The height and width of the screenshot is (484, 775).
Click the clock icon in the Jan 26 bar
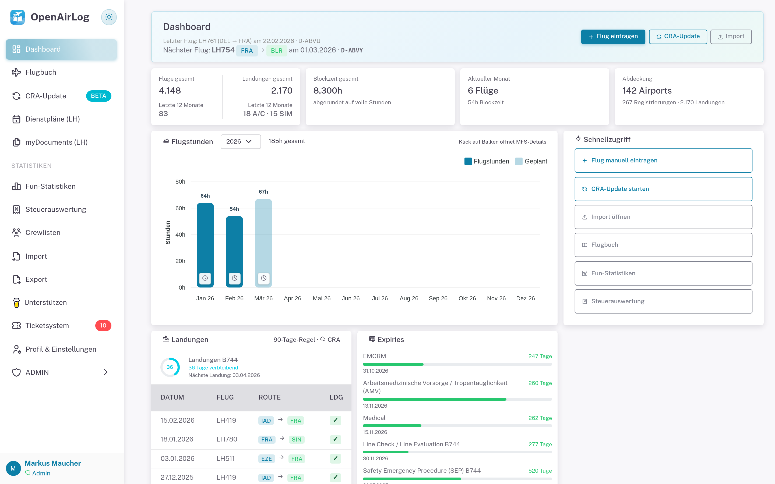pos(205,278)
